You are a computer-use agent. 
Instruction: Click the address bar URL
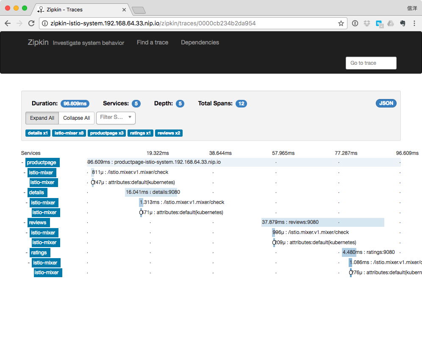point(153,23)
